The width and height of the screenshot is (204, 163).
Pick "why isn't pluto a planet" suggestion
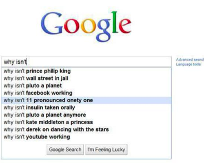[x=86, y=86]
